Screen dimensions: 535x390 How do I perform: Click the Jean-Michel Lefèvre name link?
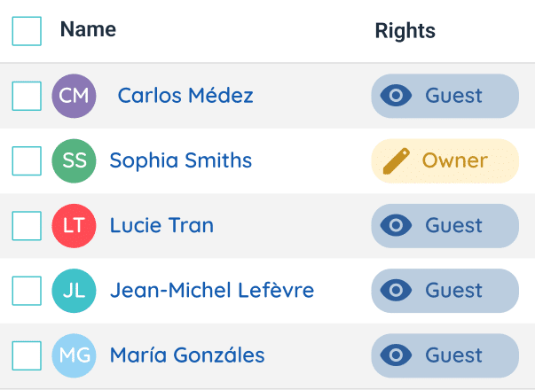tap(212, 290)
